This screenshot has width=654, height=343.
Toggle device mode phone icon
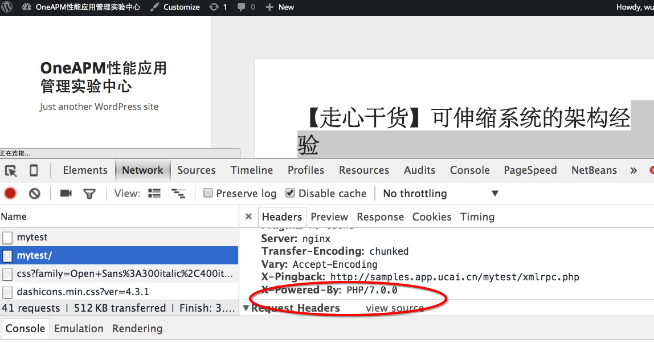coord(34,170)
